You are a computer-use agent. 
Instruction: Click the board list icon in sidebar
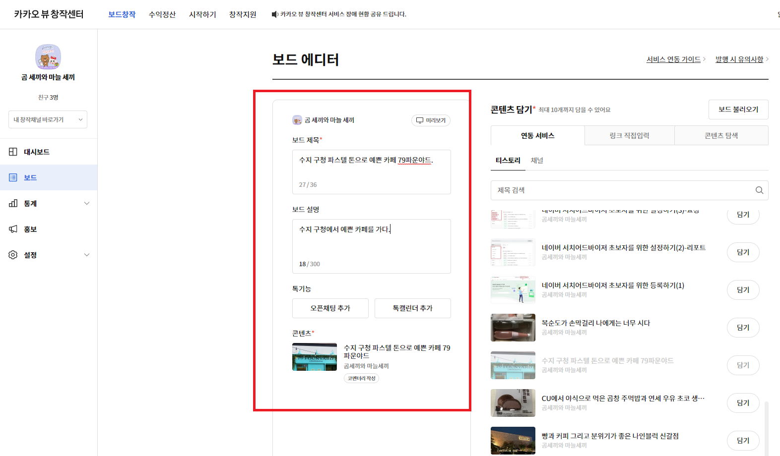tap(13, 177)
